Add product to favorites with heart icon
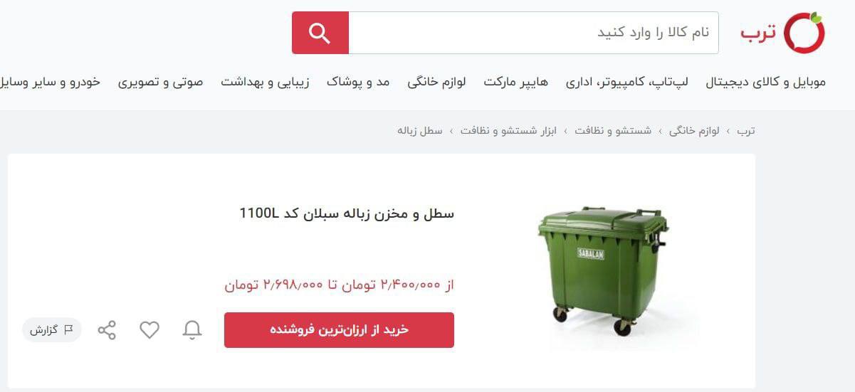855x392 pixels. click(x=150, y=330)
